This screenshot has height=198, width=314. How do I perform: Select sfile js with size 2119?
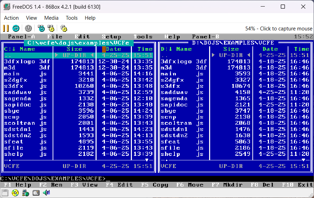(78, 148)
